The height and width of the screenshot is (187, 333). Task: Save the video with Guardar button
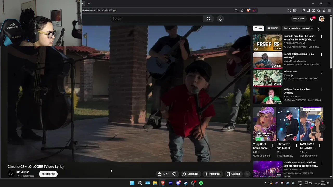coord(233,174)
